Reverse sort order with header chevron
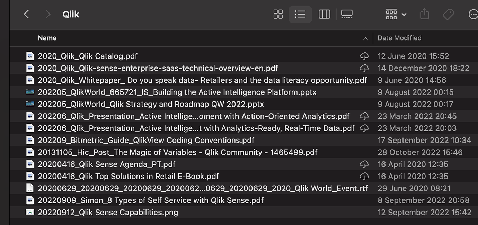The height and width of the screenshot is (225, 478). pos(365,38)
